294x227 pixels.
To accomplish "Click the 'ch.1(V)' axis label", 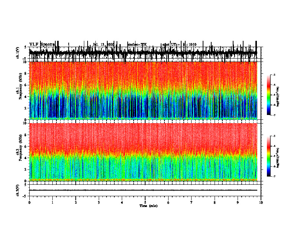I will tap(18, 53).
